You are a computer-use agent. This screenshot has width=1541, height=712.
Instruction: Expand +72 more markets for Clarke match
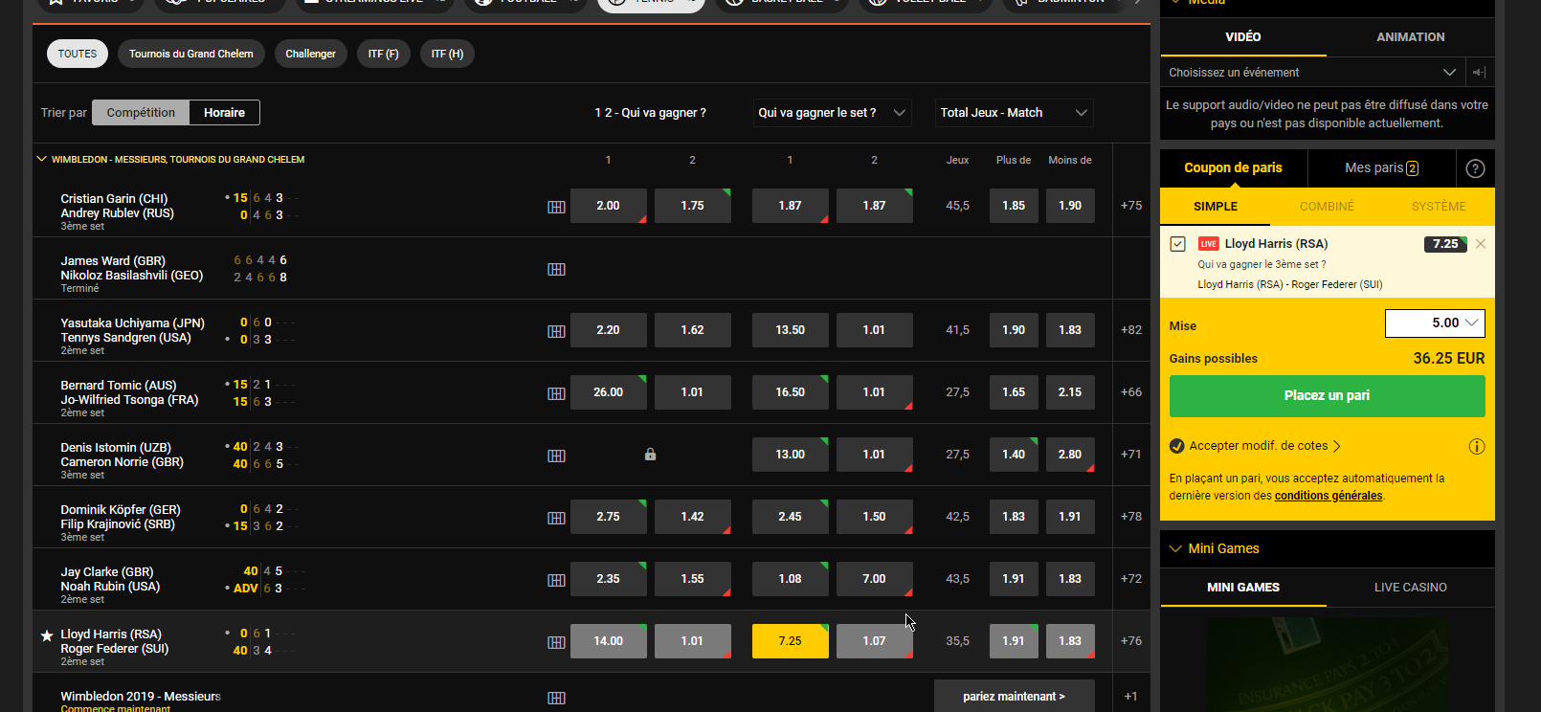1131,579
